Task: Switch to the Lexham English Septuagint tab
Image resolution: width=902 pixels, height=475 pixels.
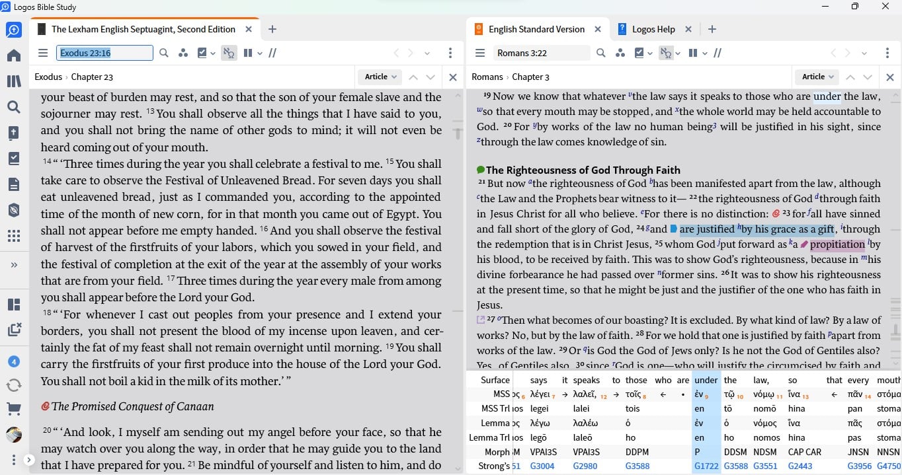Action: tap(143, 29)
